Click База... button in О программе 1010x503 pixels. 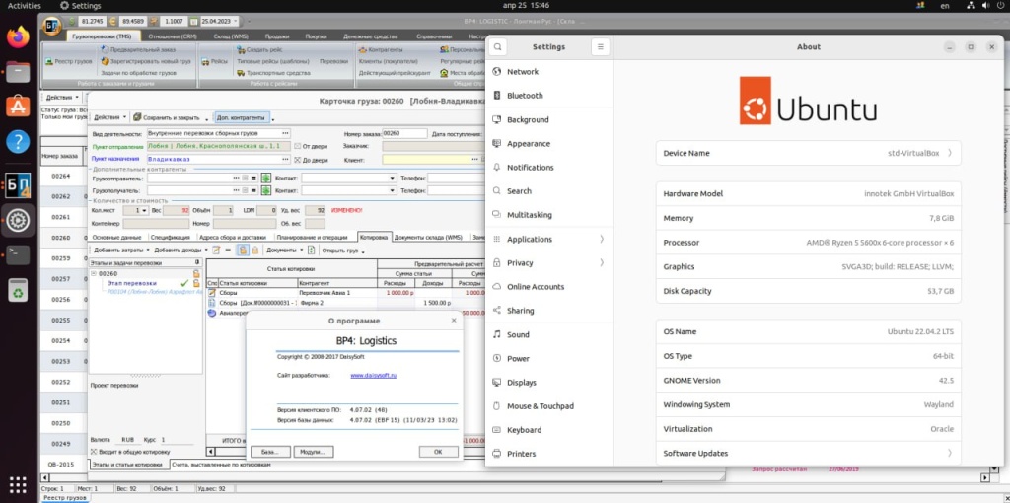coord(270,452)
